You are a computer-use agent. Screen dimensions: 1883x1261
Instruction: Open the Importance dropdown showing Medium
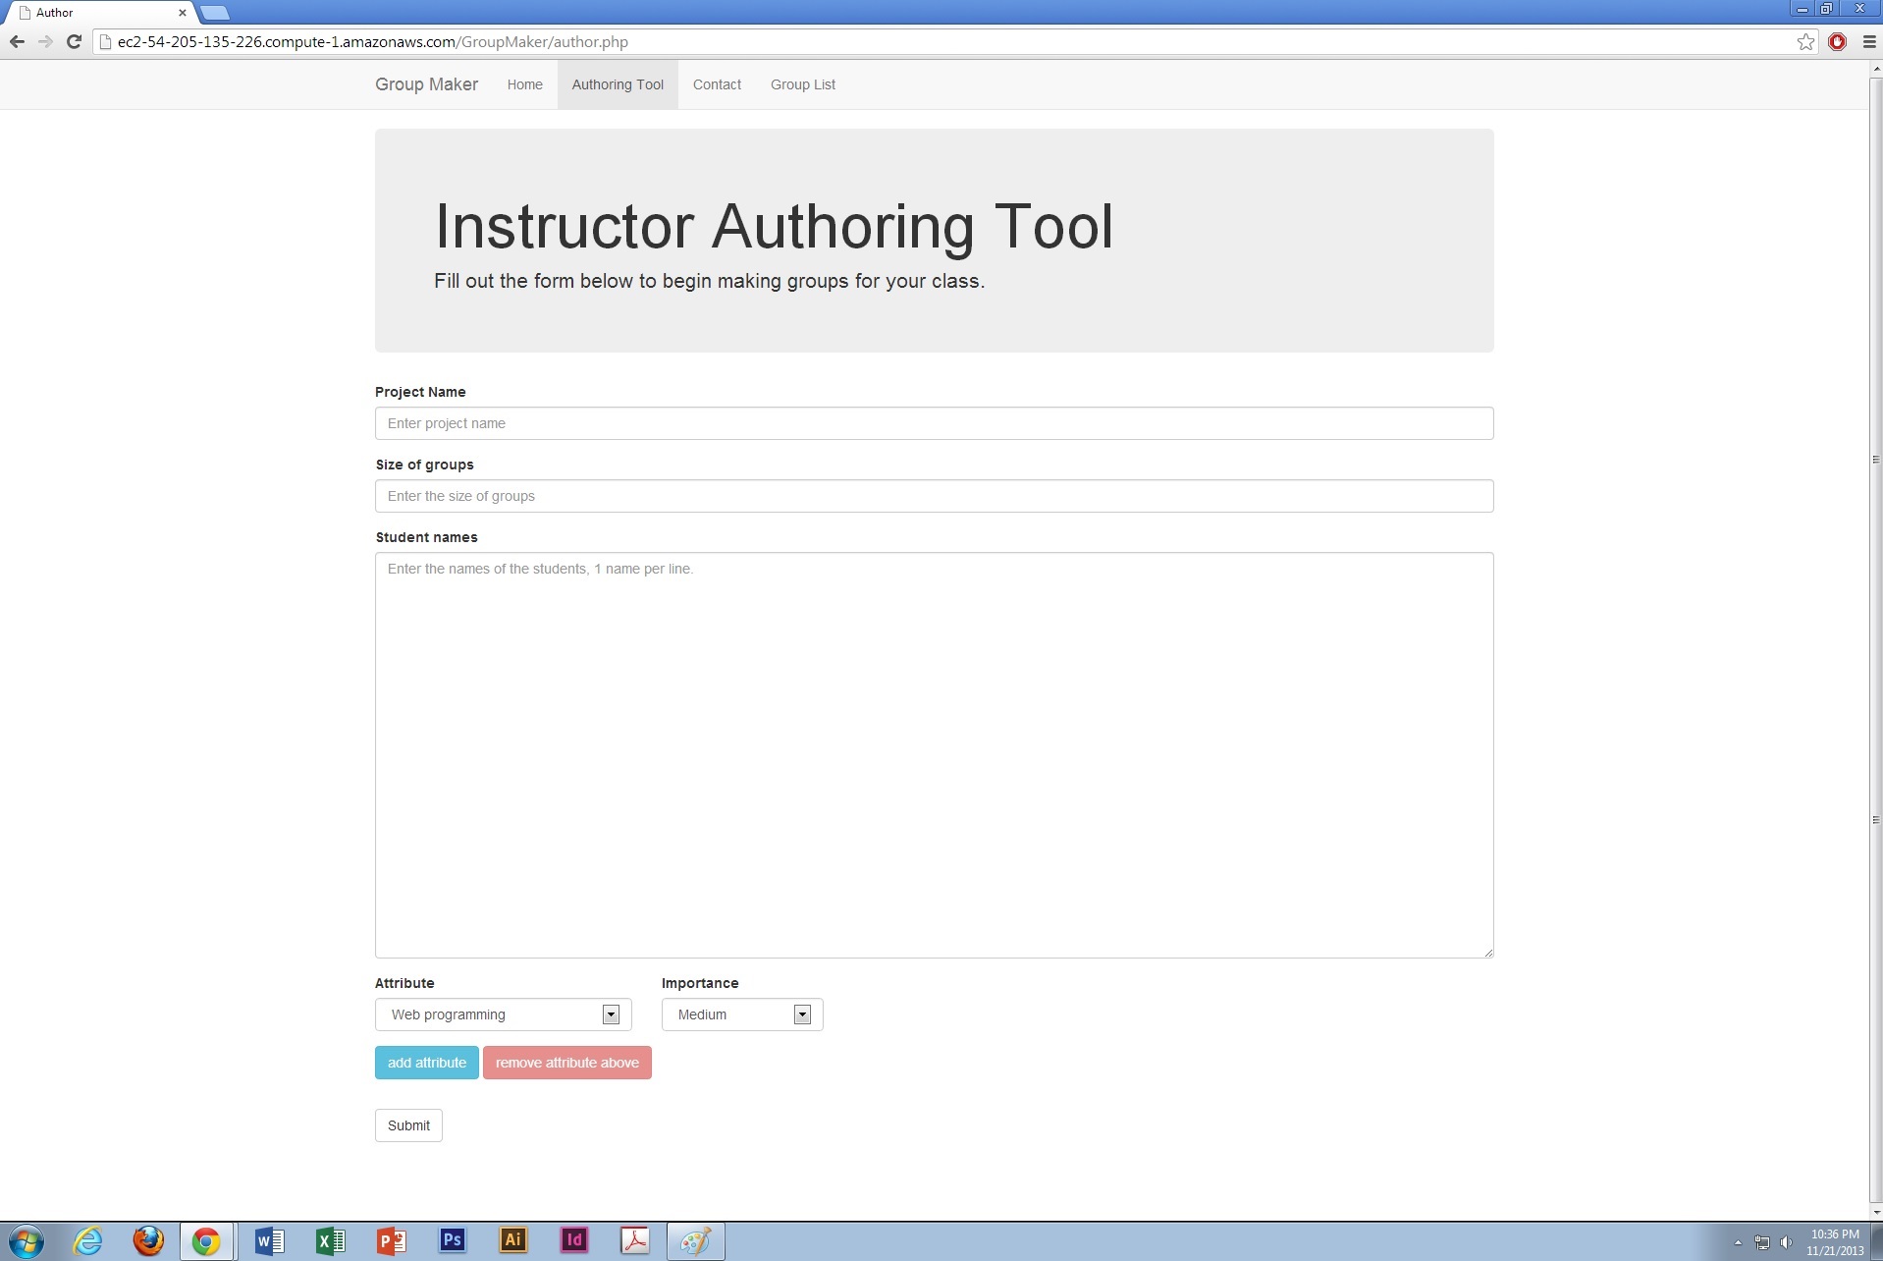(742, 1014)
